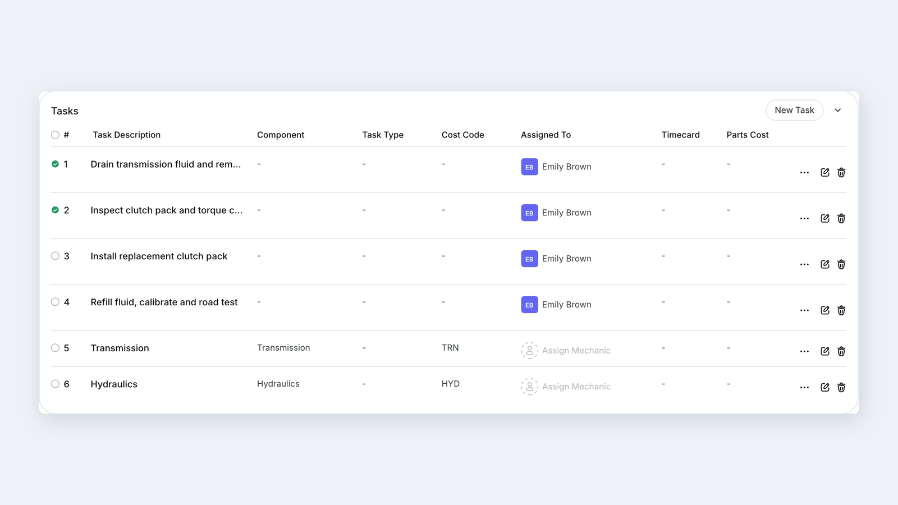Select the TRN cost code cell
Viewport: 898px width, 505px height.
450,348
